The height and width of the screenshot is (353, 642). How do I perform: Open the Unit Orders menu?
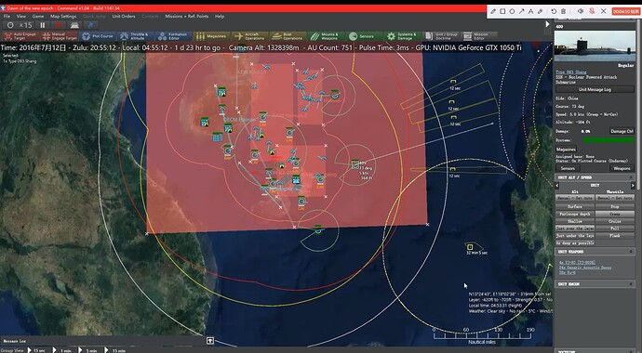point(124,17)
